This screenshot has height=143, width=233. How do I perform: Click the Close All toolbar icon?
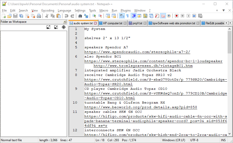(33, 16)
